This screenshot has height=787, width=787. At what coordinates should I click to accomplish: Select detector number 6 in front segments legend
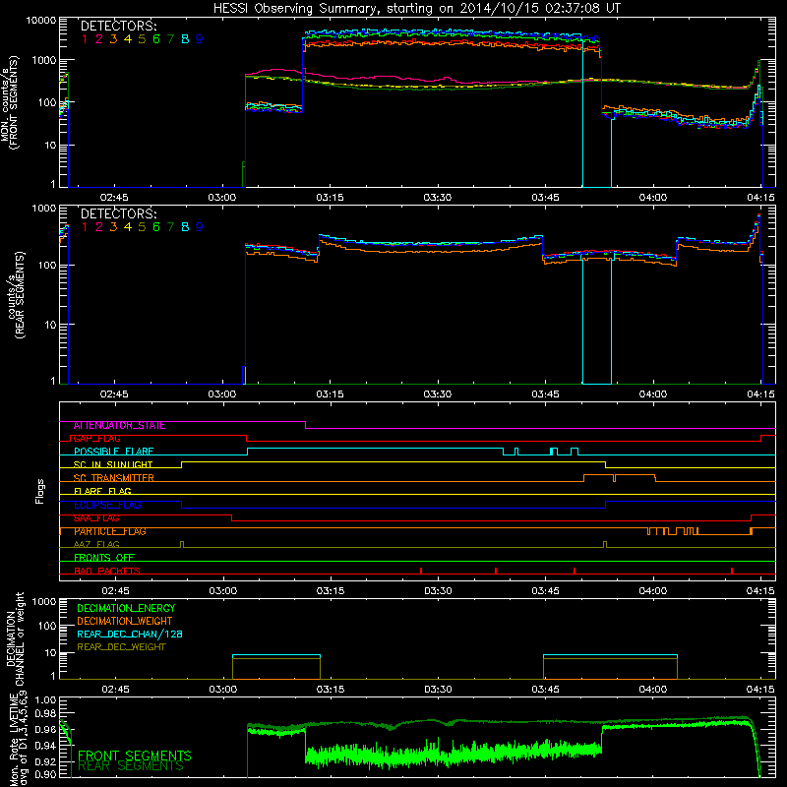[x=156, y=39]
